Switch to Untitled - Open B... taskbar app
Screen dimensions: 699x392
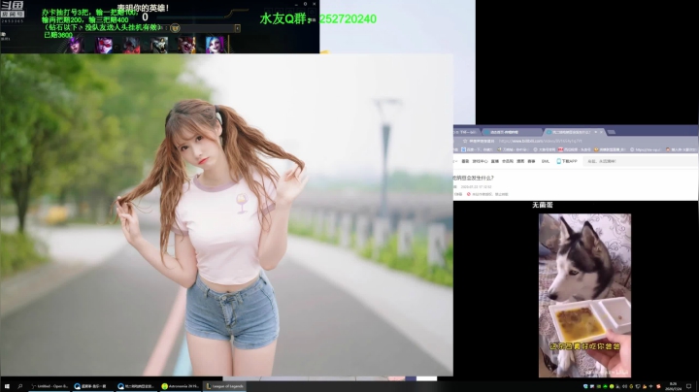pyautogui.click(x=50, y=386)
